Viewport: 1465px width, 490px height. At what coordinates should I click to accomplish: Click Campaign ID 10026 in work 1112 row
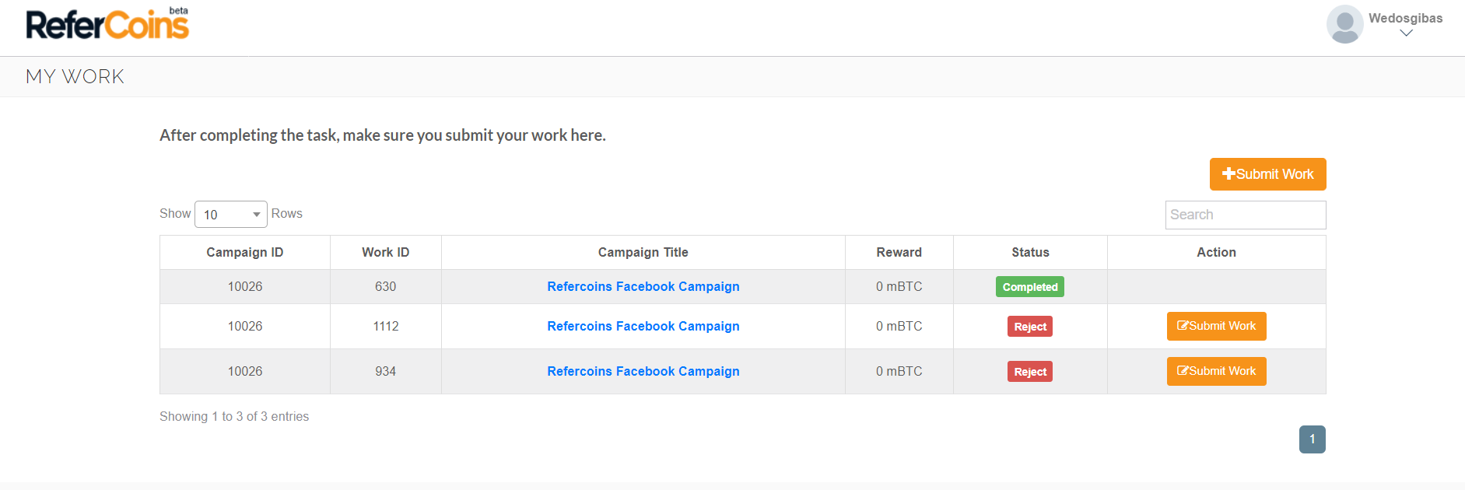click(245, 326)
